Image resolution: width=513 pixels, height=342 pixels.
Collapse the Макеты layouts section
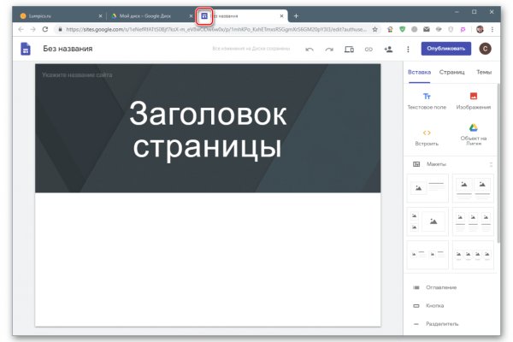click(x=491, y=163)
